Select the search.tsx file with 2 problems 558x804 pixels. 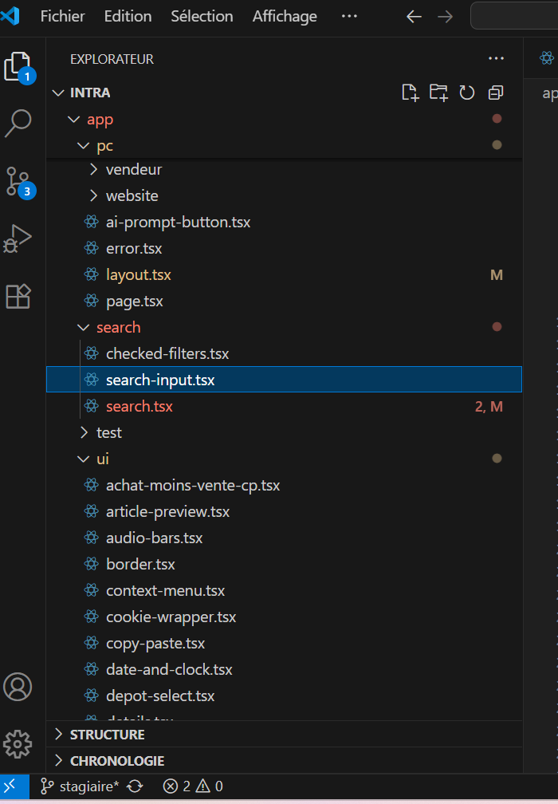tap(139, 406)
